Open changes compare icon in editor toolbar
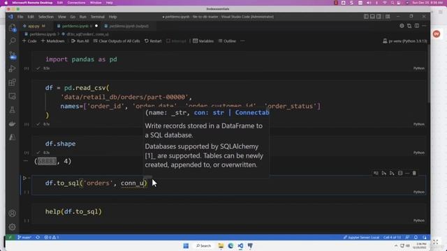This screenshot has height=251, width=447. tap(409, 26)
